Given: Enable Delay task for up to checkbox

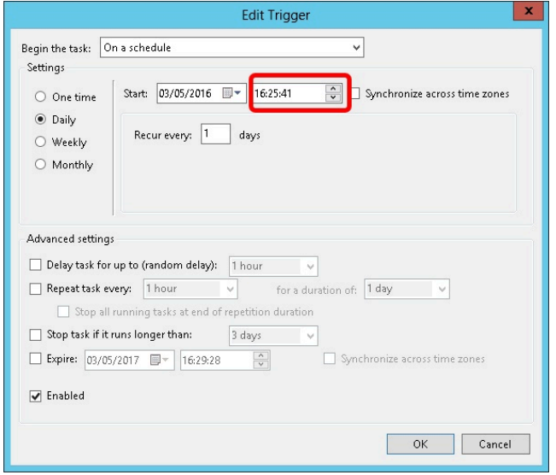Looking at the screenshot, I should click(x=35, y=266).
